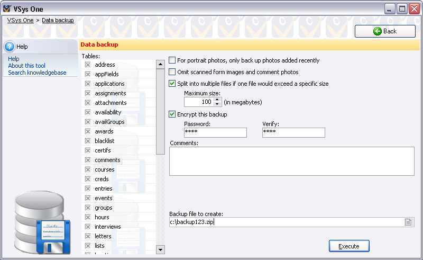The width and height of the screenshot is (423, 260).
Task: Click the tables list scroll up arrow
Action: pyautogui.click(x=161, y=64)
